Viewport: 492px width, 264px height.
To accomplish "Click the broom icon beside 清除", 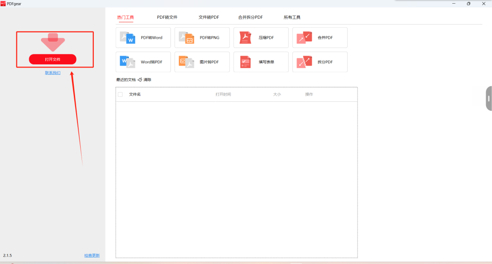I will (x=139, y=80).
